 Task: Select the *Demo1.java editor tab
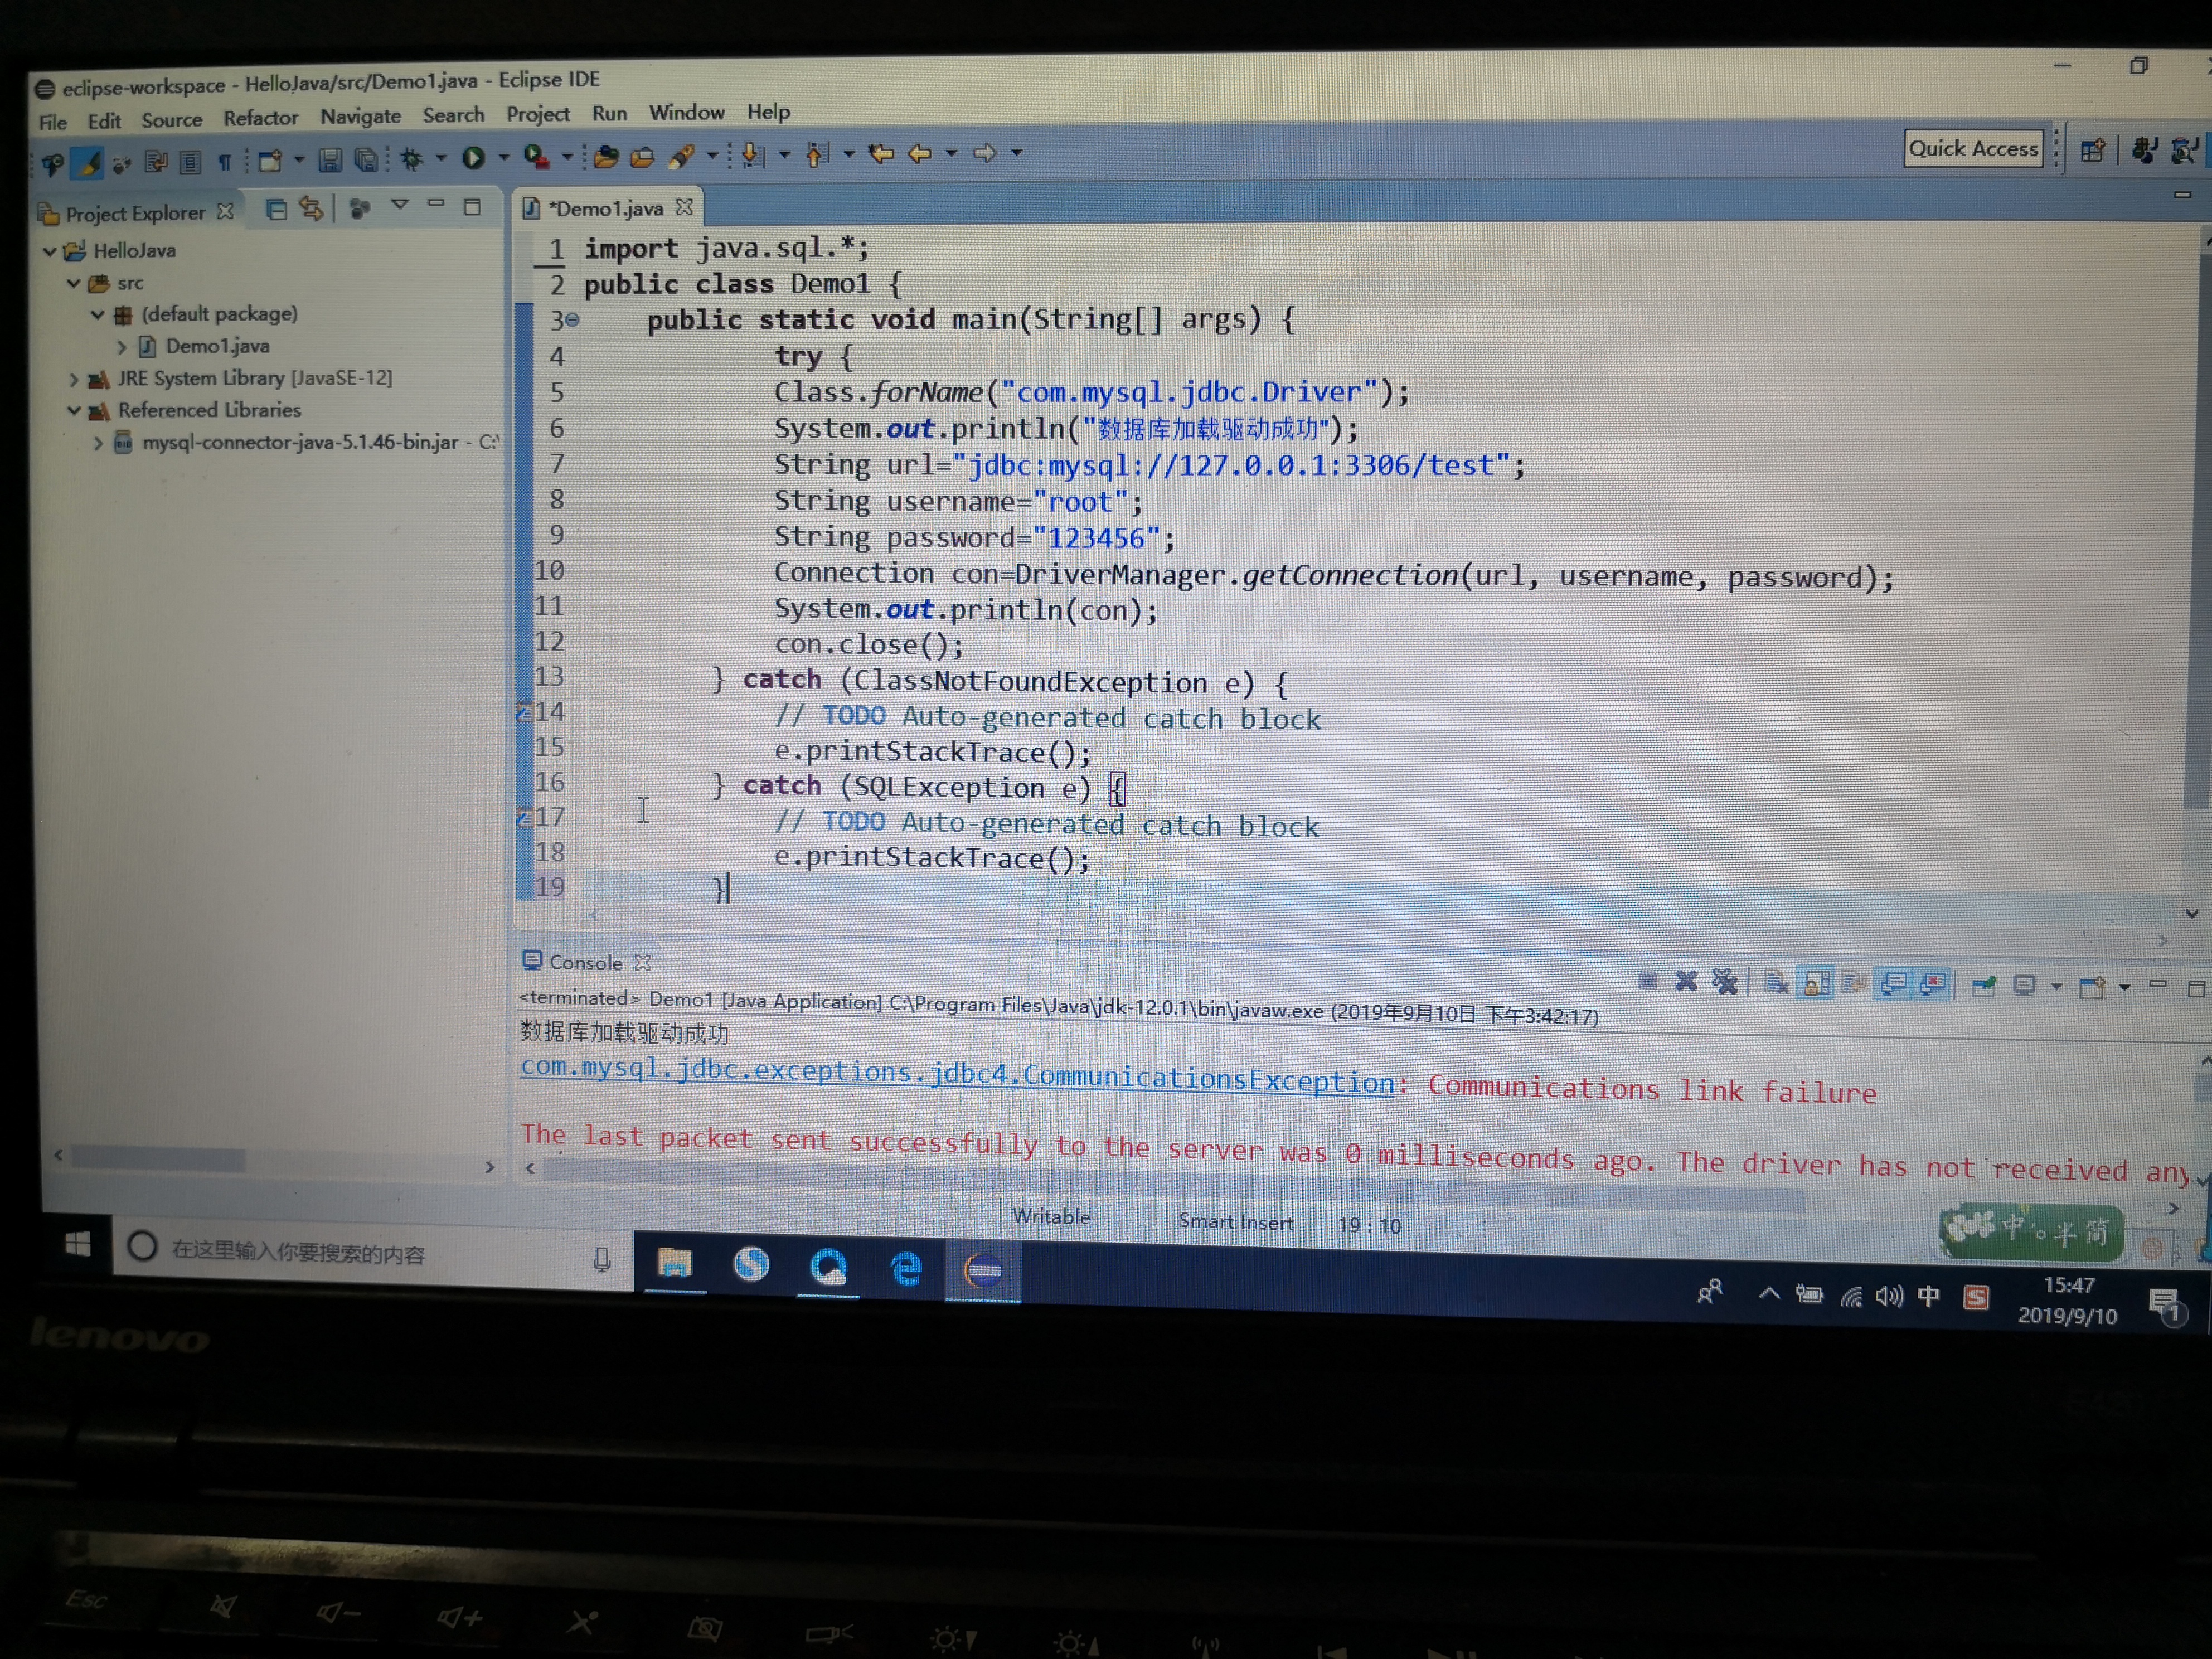click(x=607, y=208)
